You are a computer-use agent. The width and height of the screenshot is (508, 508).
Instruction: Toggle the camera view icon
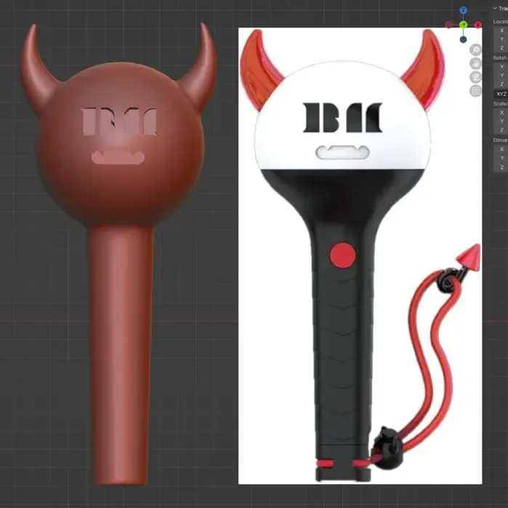click(475, 77)
